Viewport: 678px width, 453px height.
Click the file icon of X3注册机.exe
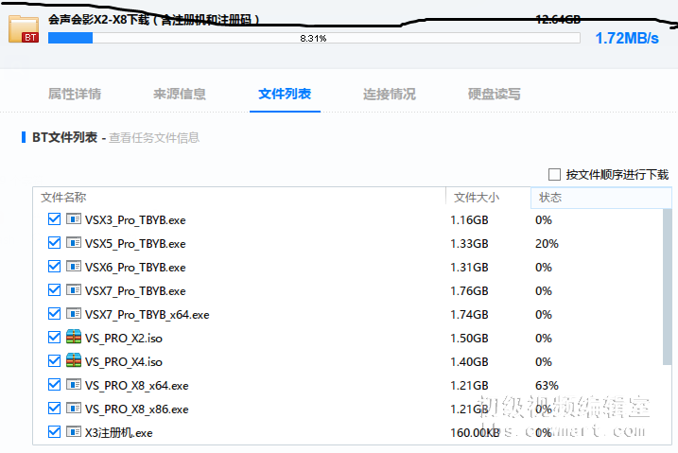74,431
